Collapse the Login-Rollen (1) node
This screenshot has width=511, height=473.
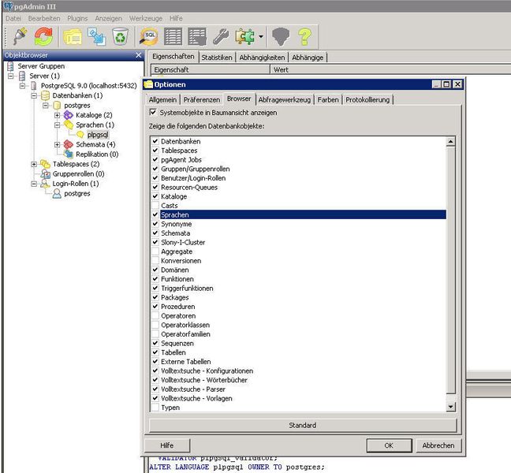pos(34,184)
